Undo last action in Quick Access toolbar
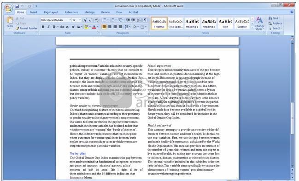This screenshot has width=299, height=181. [x=22, y=6]
